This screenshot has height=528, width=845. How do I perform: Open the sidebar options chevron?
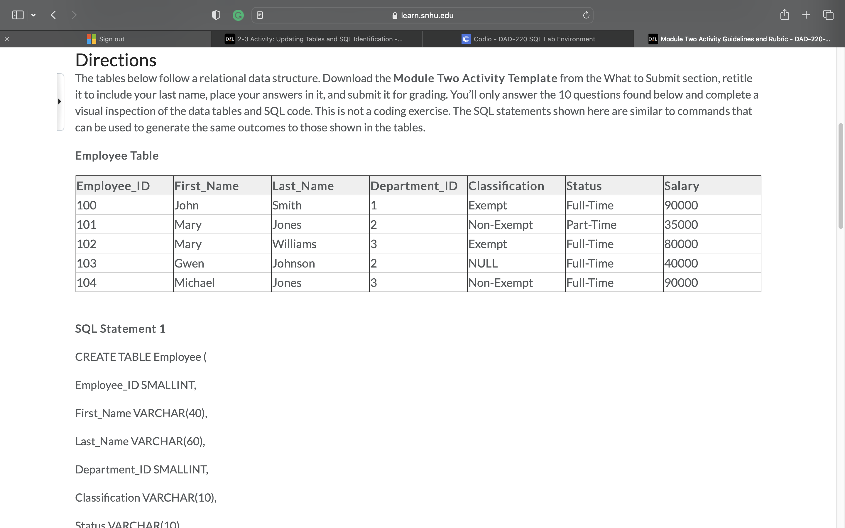click(34, 15)
